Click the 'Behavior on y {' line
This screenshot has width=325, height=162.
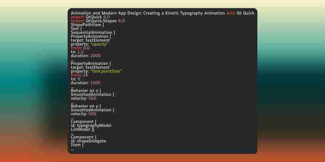tap(86, 106)
